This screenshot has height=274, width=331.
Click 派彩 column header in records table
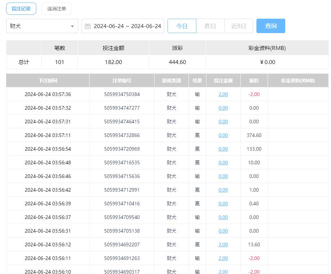[x=254, y=81]
